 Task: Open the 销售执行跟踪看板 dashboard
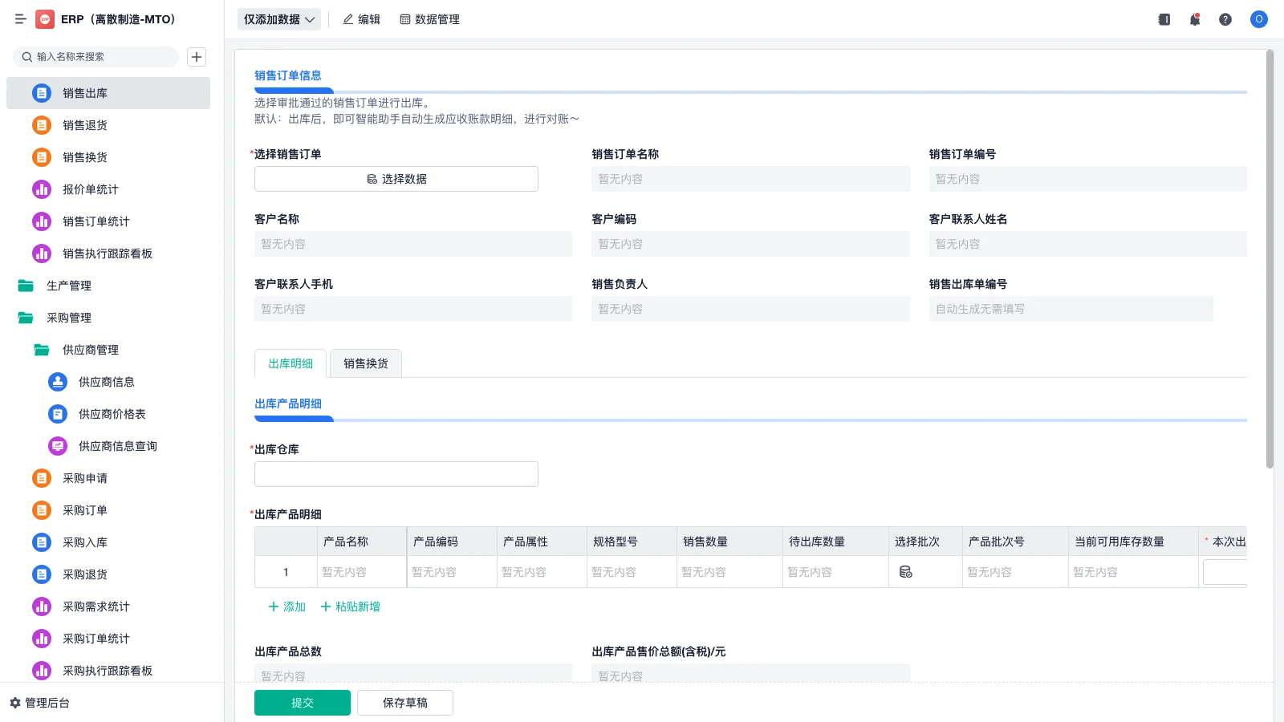pyautogui.click(x=106, y=253)
